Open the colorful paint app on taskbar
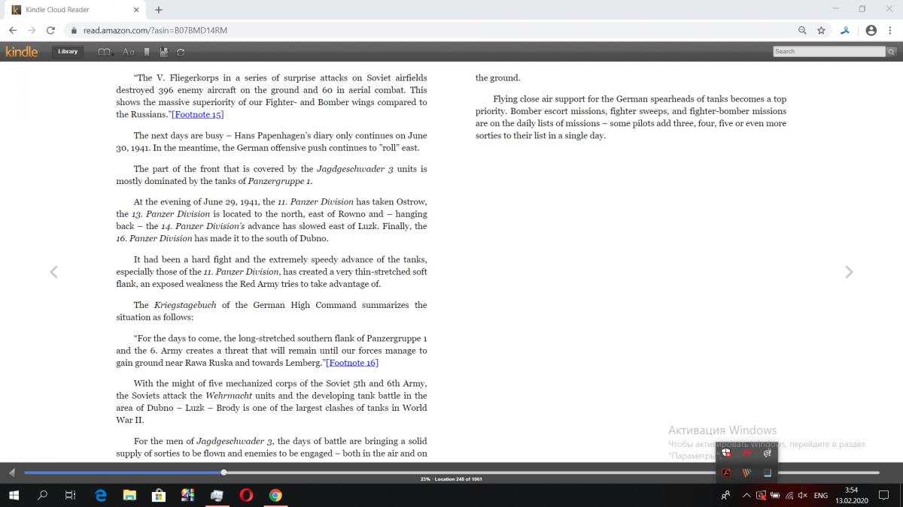903x507 pixels. click(x=188, y=495)
